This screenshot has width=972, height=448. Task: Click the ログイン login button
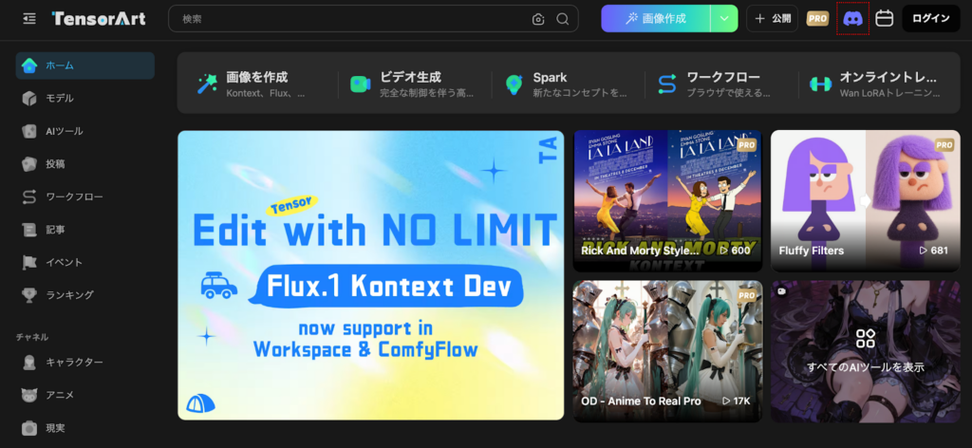coord(930,19)
